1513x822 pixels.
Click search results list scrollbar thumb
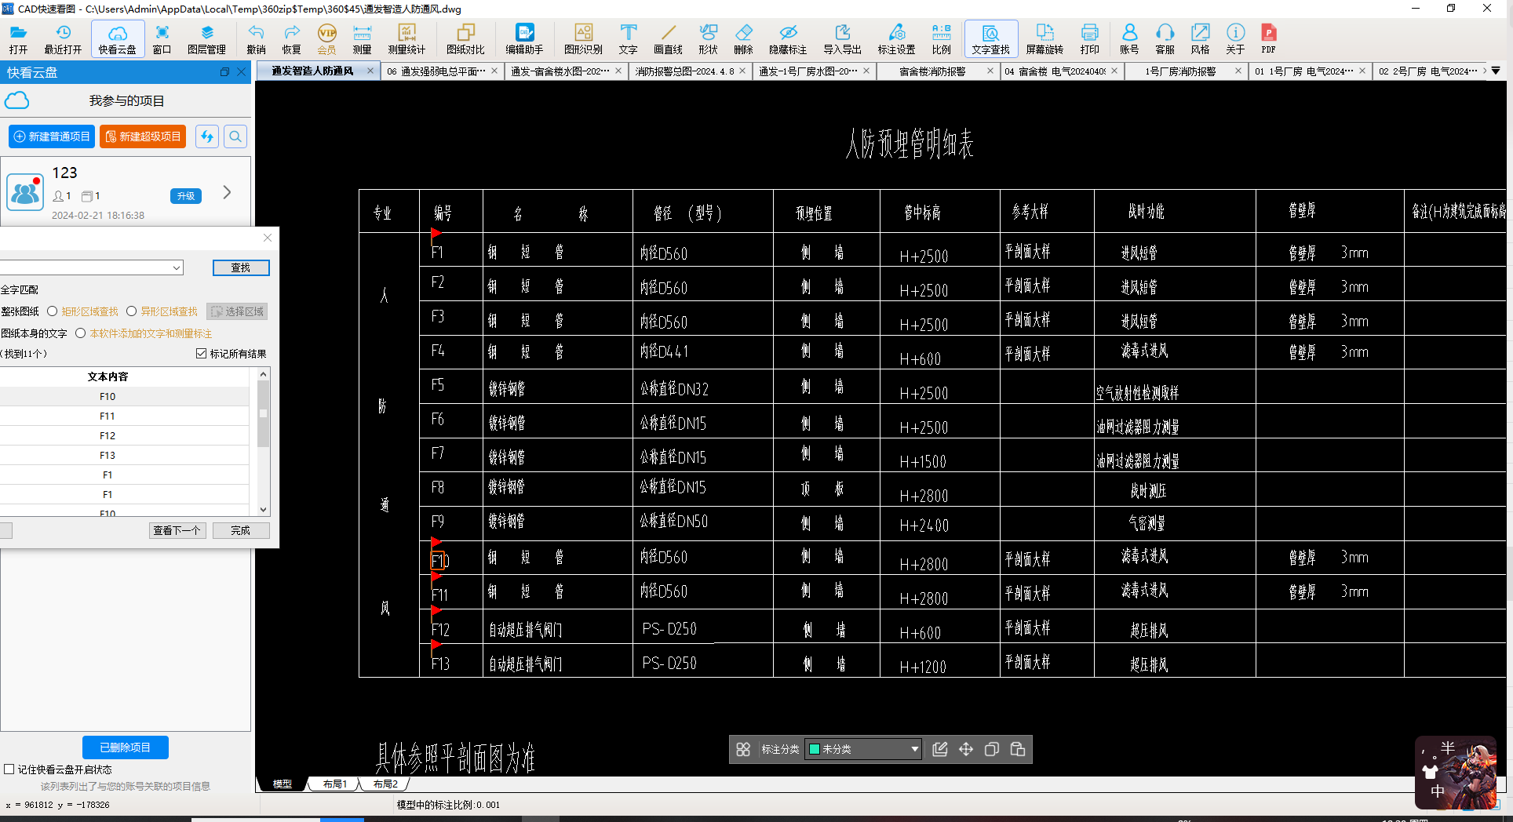point(263,413)
